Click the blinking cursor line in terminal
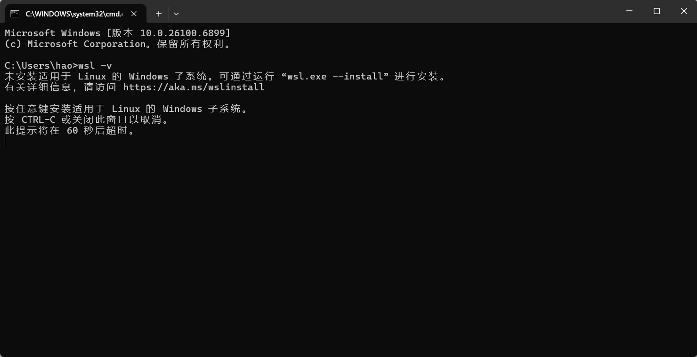This screenshot has height=357, width=697. tap(5, 142)
